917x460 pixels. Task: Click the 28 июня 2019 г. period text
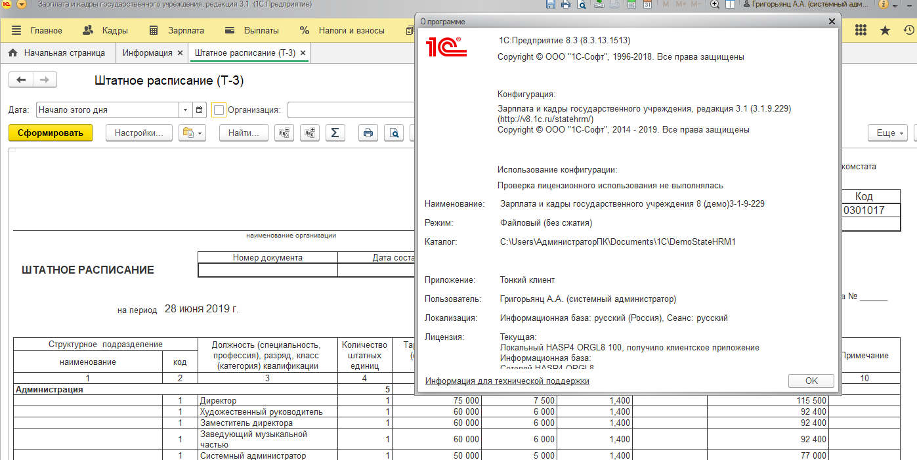coord(201,308)
